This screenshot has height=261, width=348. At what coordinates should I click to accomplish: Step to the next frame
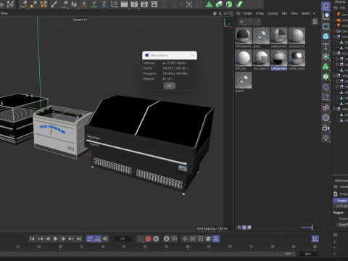point(63,239)
